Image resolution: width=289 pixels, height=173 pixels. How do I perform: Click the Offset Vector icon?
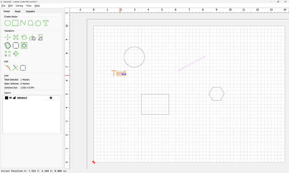pyautogui.click(x=8, y=45)
